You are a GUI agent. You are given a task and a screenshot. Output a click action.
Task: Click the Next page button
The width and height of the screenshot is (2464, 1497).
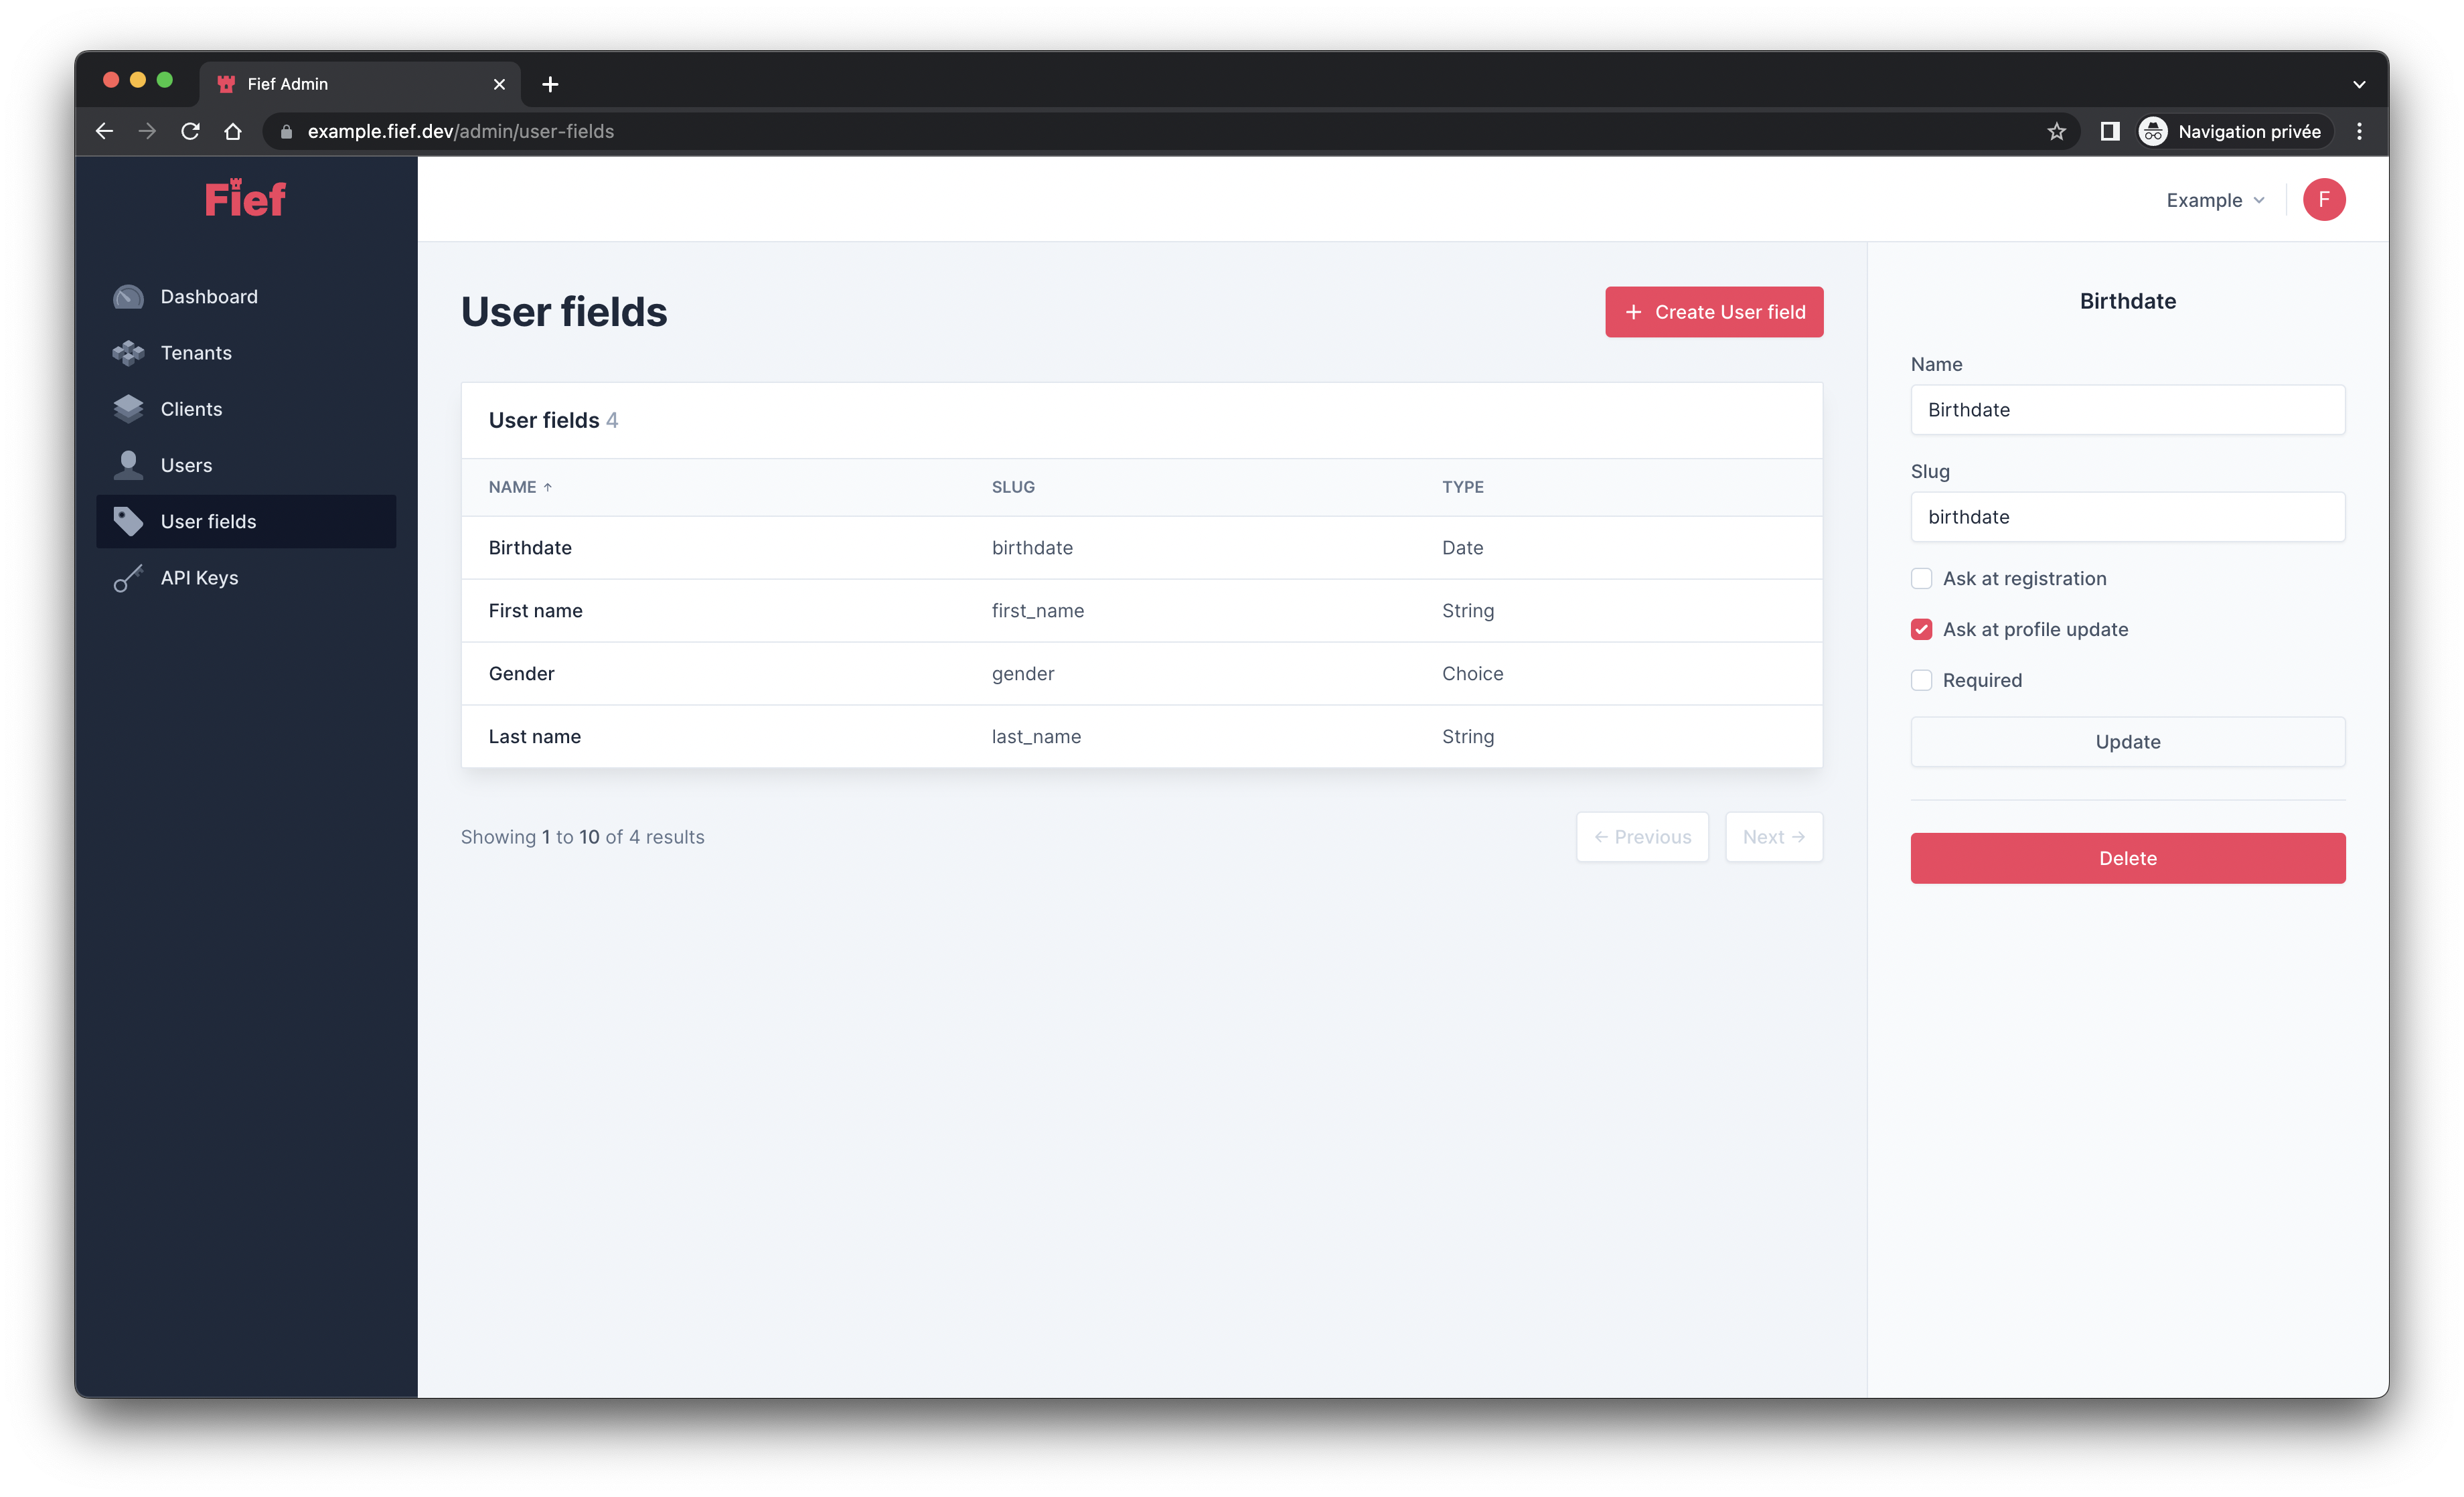tap(1773, 837)
